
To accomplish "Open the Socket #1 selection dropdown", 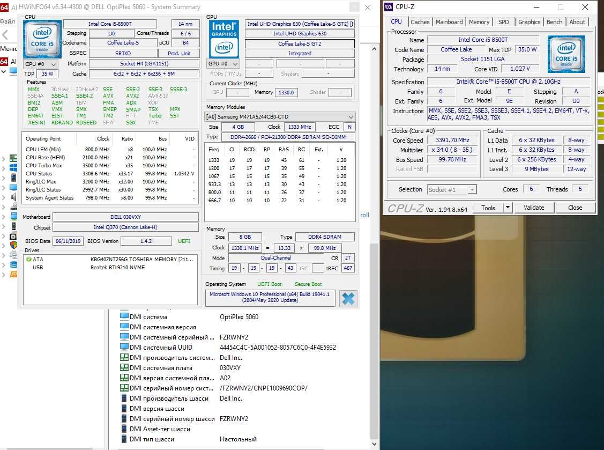I will click(x=452, y=190).
